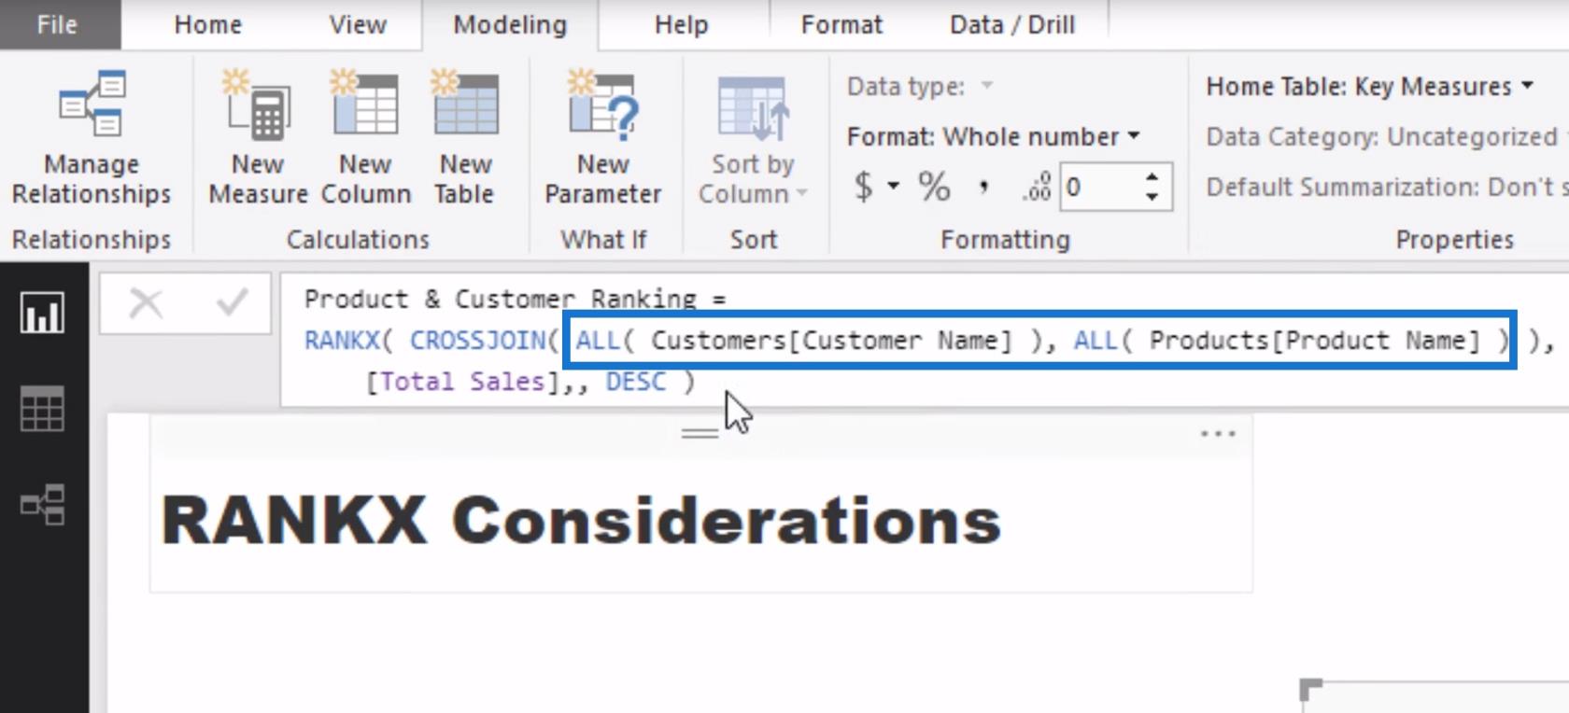1569x713 pixels.
Task: Open Format: Whole number dropdown
Action: 994,136
